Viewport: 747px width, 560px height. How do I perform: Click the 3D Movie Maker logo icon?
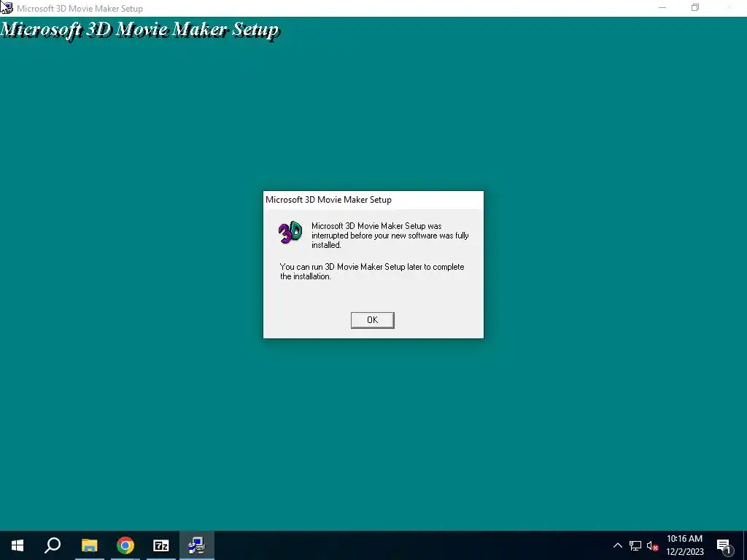tap(290, 233)
